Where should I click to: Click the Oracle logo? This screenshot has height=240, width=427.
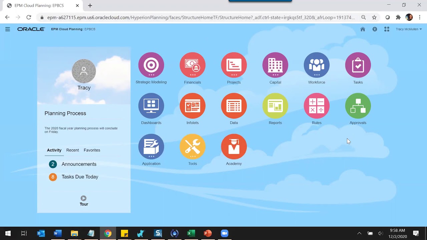31,29
